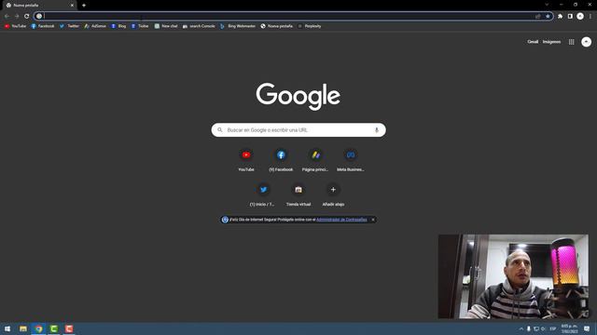The height and width of the screenshot is (335, 597).
Task: Open a new tab with the plus button
Action: (84, 6)
